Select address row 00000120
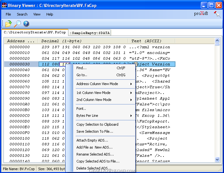This screenshot has width=224, height=173. [20, 150]
